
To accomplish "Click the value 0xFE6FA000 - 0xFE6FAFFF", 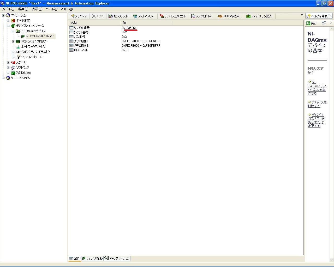I will tap(141, 41).
